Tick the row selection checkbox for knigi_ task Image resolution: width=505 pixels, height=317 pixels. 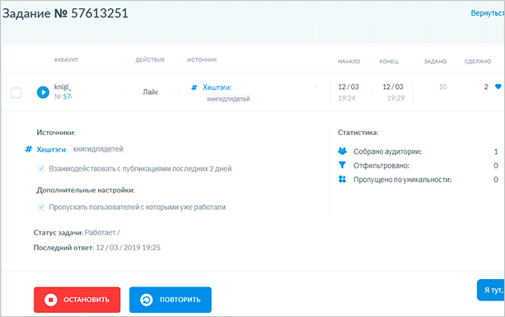(16, 93)
